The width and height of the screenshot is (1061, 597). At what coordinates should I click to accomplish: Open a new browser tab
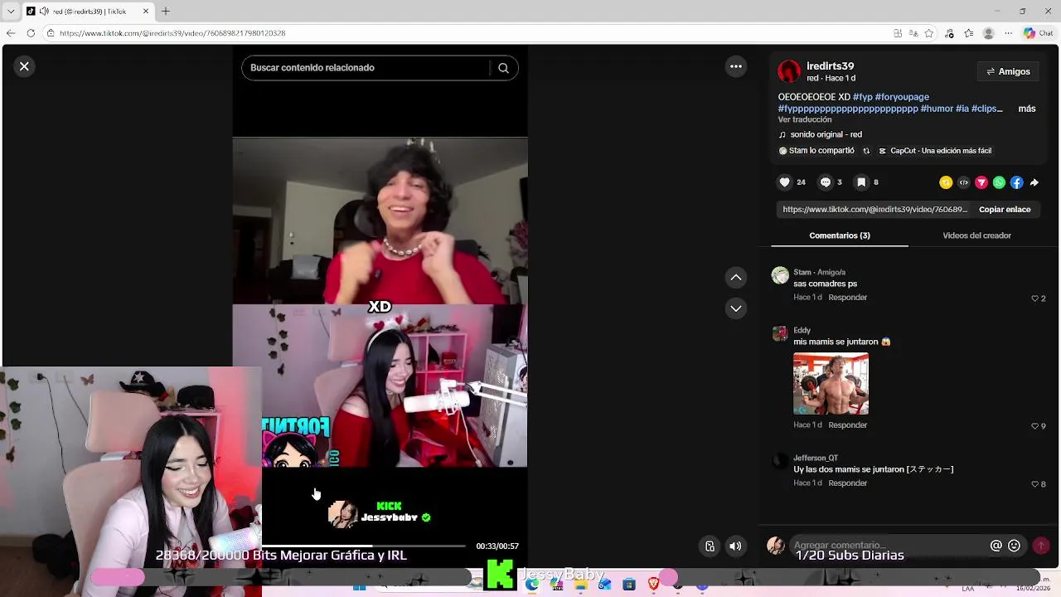click(x=165, y=12)
